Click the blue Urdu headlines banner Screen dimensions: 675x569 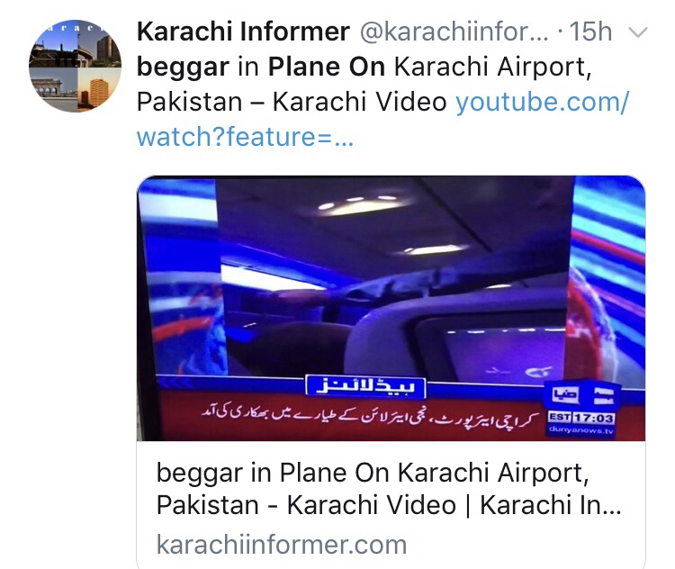click(x=366, y=386)
